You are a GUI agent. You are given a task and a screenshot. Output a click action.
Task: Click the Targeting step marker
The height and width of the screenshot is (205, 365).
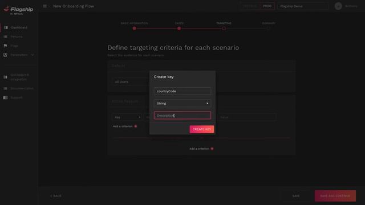coord(224,28)
